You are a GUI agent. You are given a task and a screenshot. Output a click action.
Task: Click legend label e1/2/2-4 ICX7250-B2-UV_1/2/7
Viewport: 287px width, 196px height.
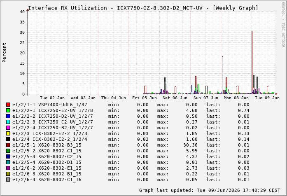[53, 128]
